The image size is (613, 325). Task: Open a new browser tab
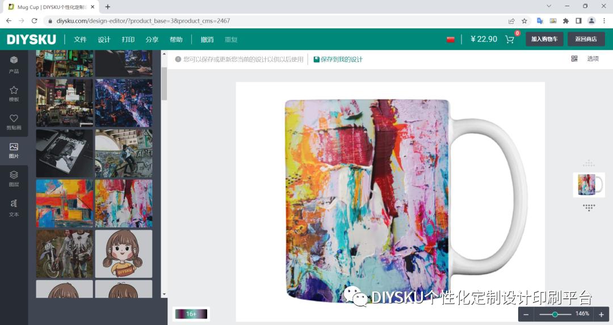coord(107,7)
